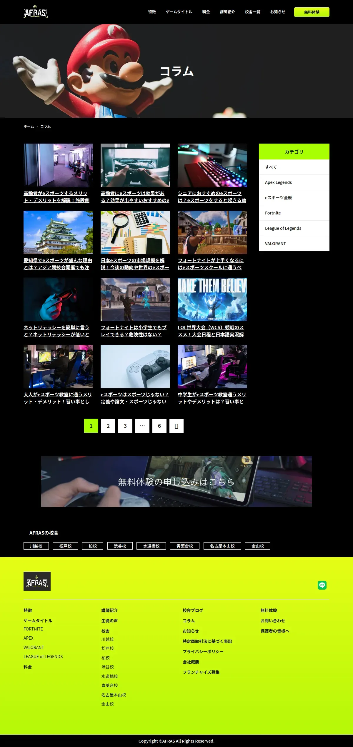Select the 渋谷校 campus tag button
The width and height of the screenshot is (353, 747).
(x=120, y=546)
